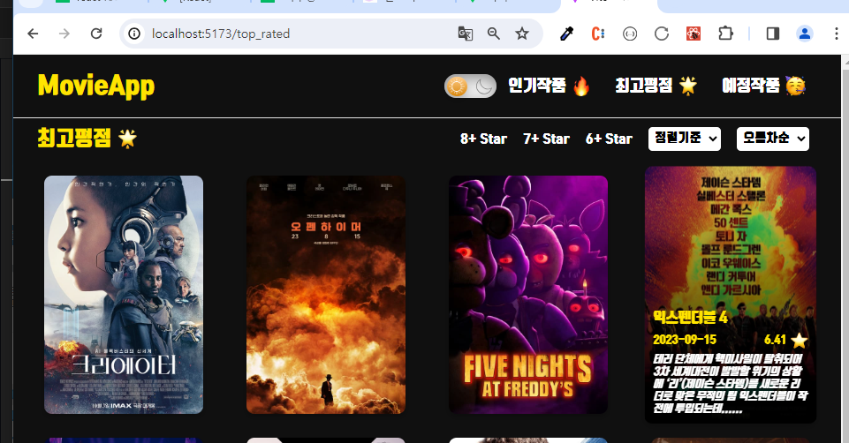Open the 정렬기준 sort criteria dropdown
The height and width of the screenshot is (443, 849).
(685, 139)
